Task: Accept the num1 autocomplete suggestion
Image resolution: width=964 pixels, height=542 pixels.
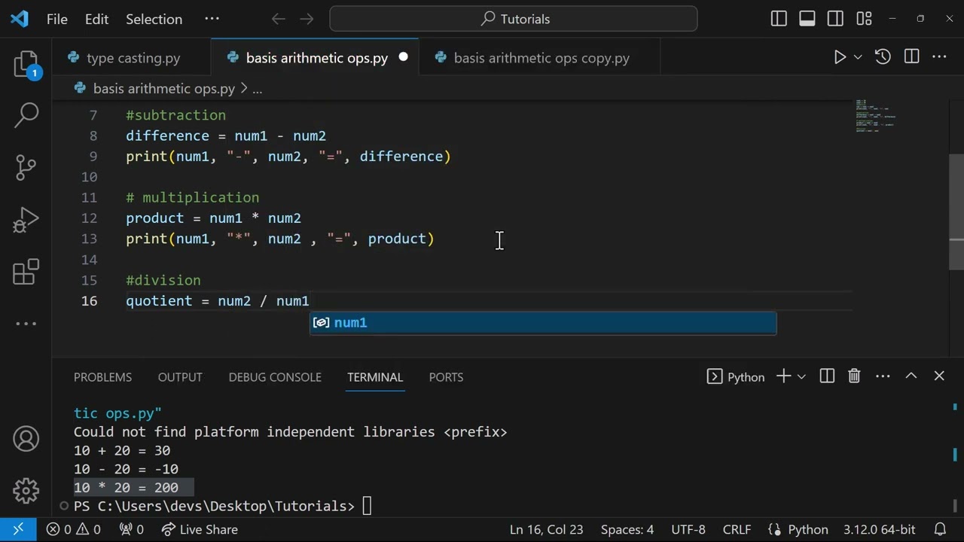Action: click(x=543, y=322)
